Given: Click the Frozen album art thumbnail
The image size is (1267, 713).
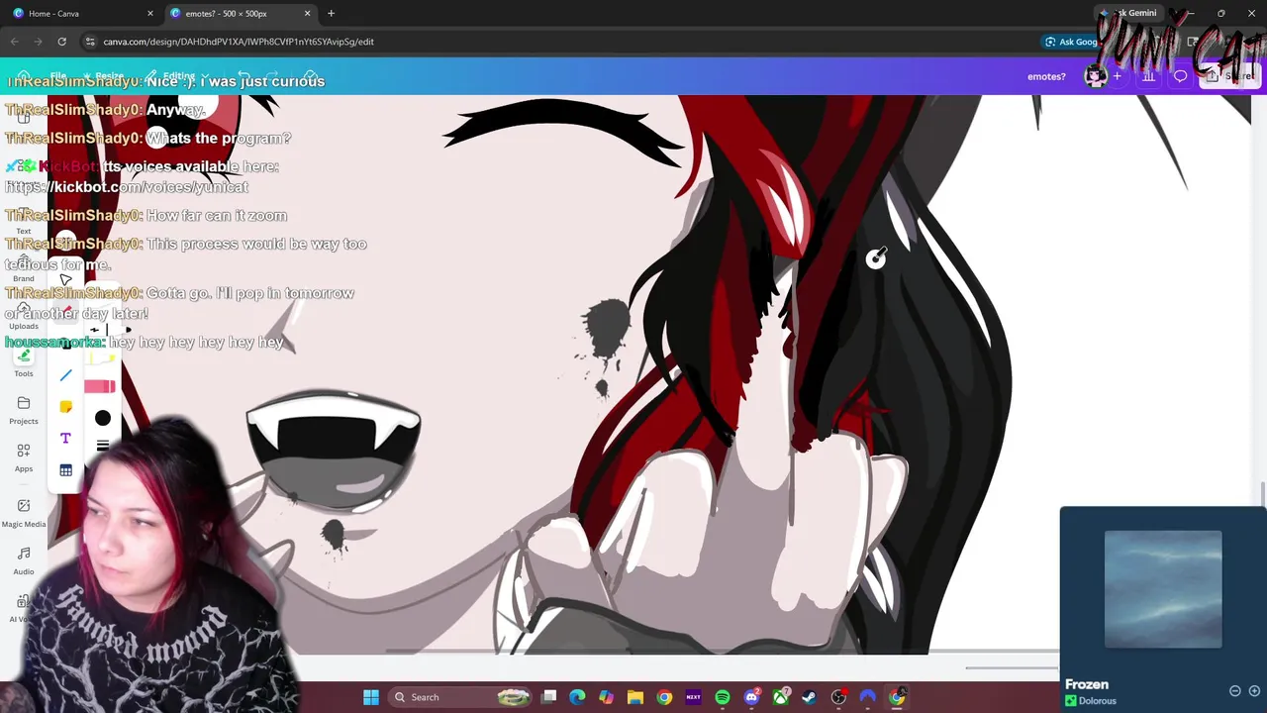Looking at the screenshot, I should point(1163,589).
